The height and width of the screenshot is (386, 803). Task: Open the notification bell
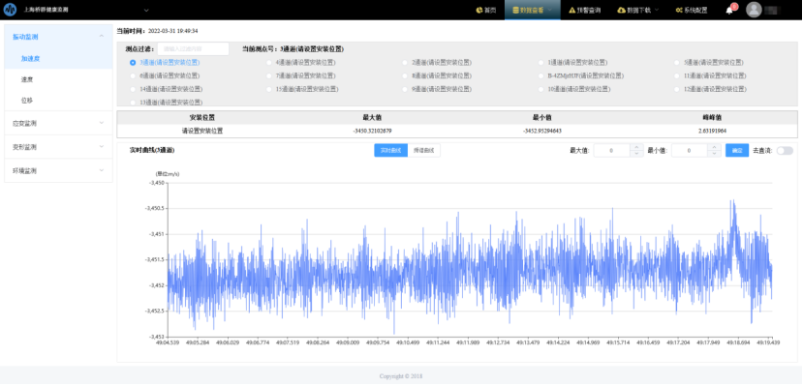[729, 11]
